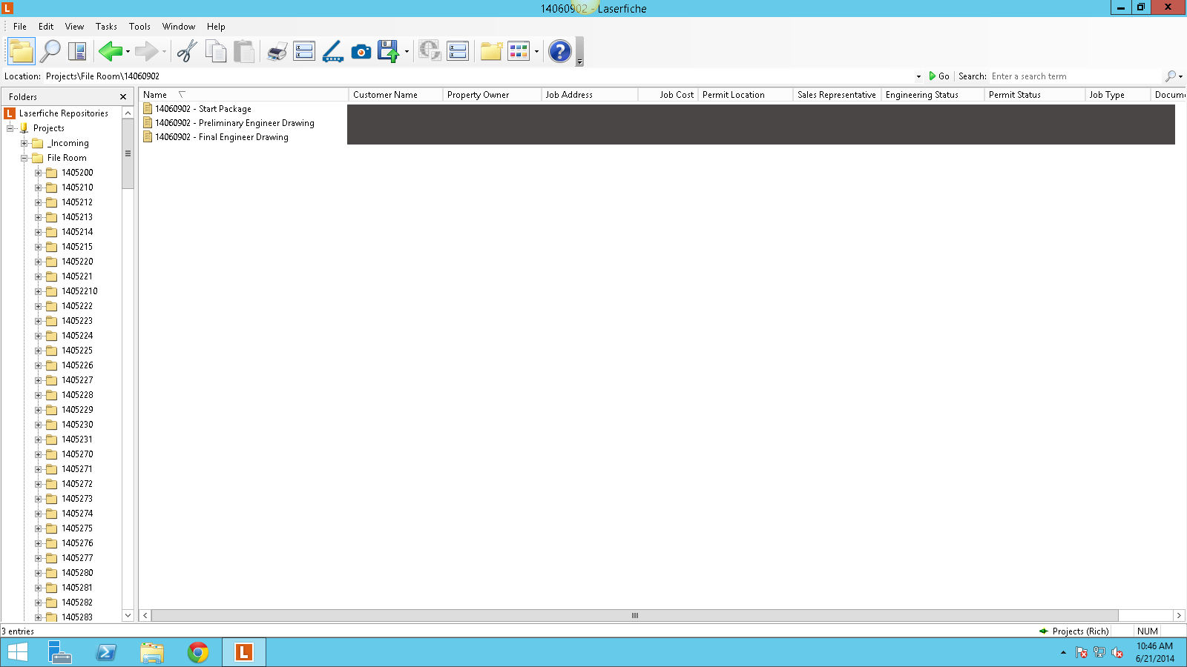1187x667 pixels.
Task: Open the magnifying glass search tool
Action: 50,51
